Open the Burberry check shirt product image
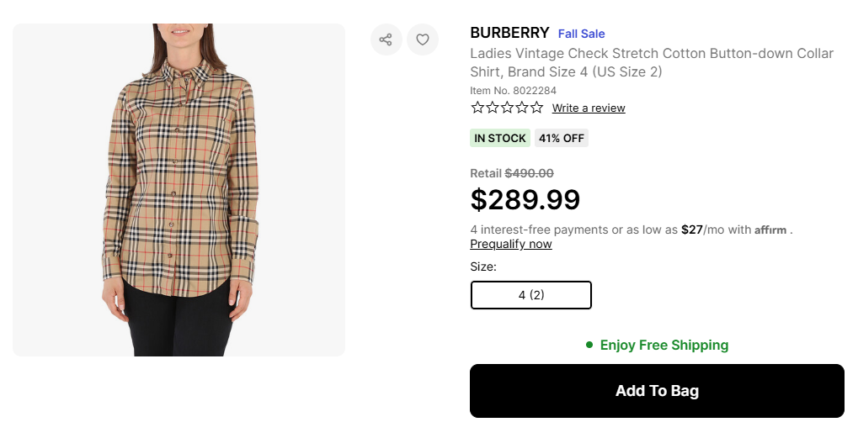This screenshot has width=858, height=438. click(179, 190)
